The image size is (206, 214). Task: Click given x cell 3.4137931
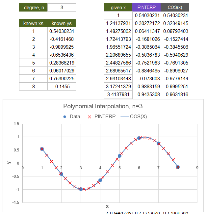(118, 94)
